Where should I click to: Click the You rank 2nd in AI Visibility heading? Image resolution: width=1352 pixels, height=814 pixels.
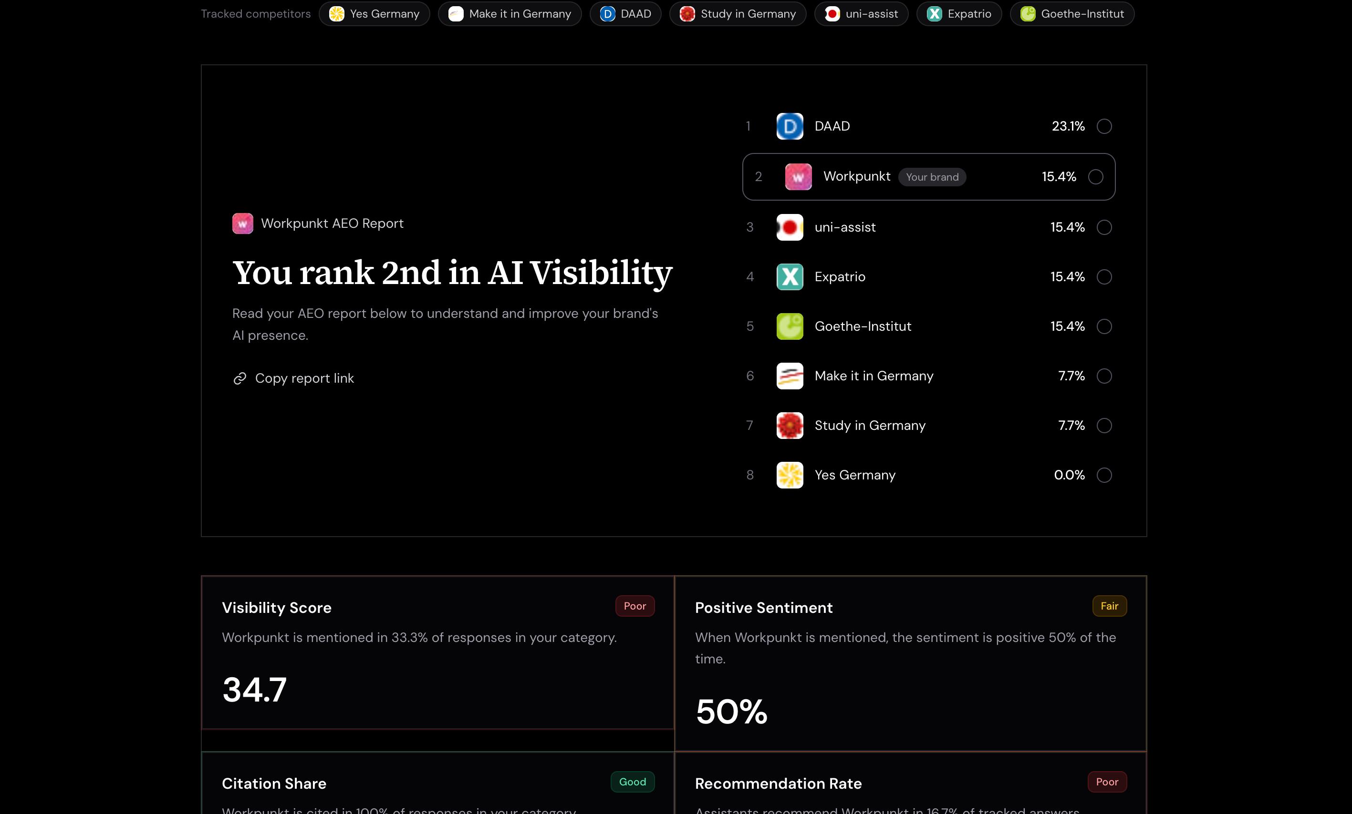[x=453, y=273]
